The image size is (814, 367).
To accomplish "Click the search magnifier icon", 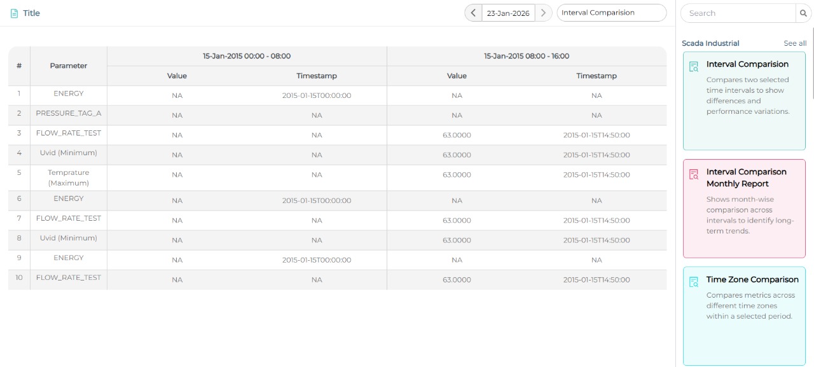I will pyautogui.click(x=803, y=13).
